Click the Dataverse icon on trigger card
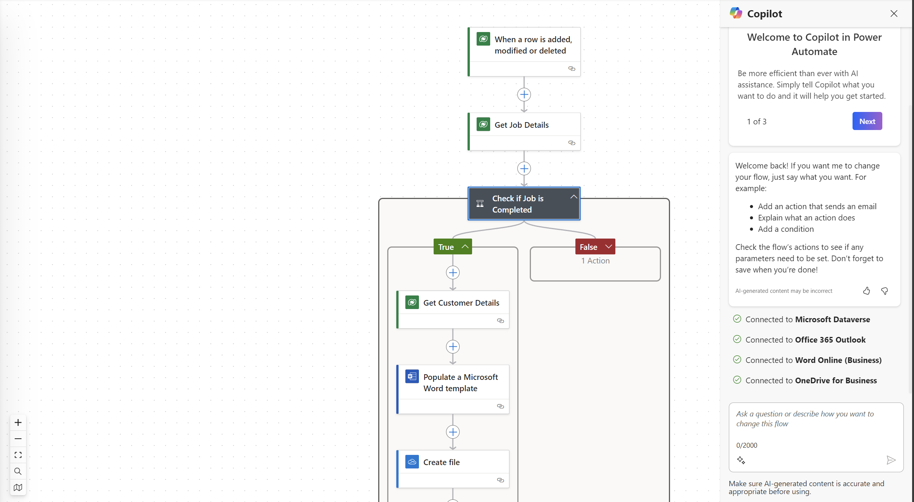914x502 pixels. (x=483, y=39)
